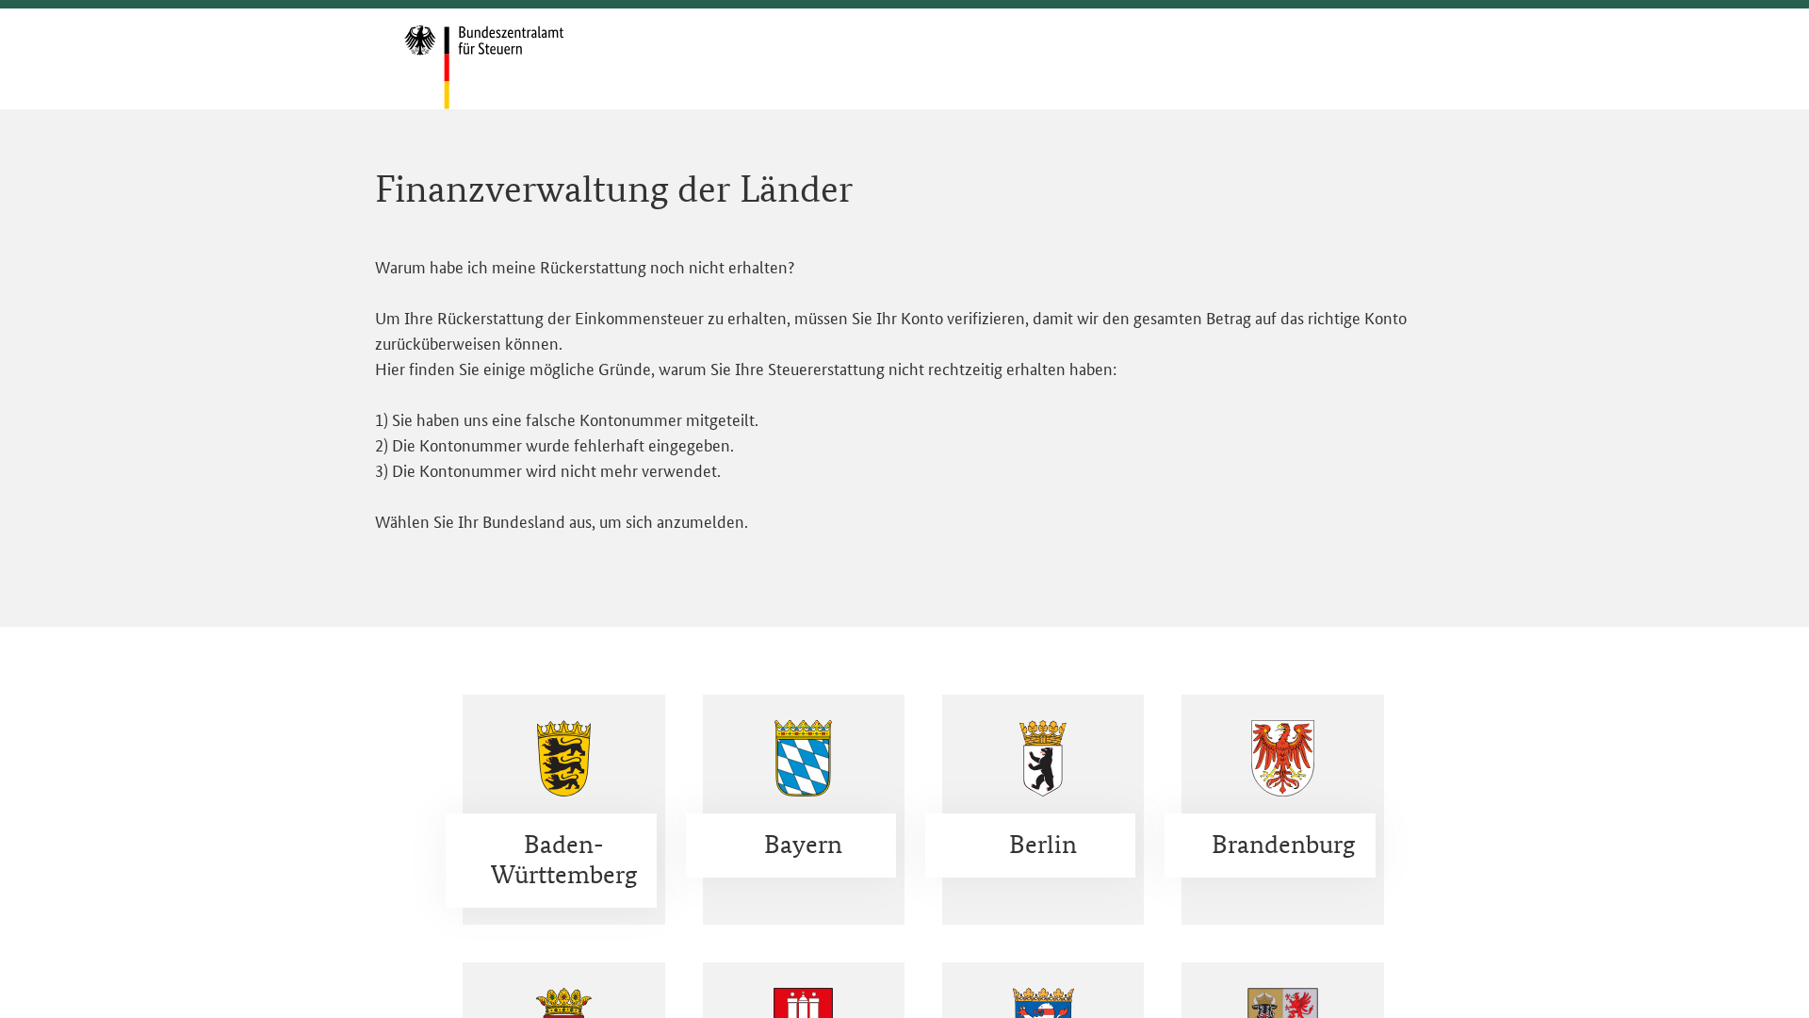This screenshot has width=1809, height=1018.
Task: Click the Brandenburg red eagle coat of arms
Action: coord(1282,758)
